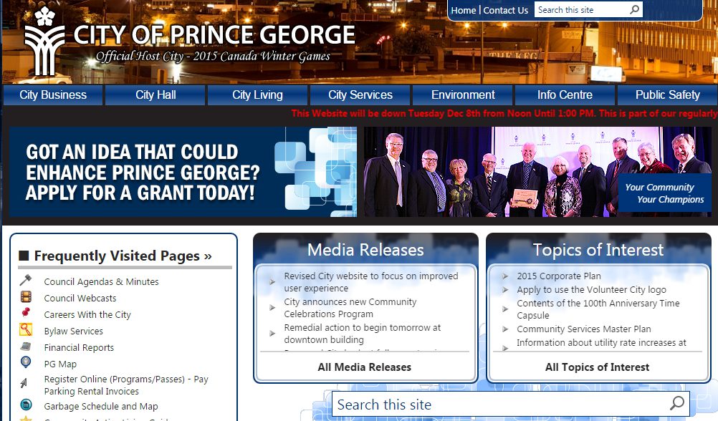
Task: Click the garbage bin icon beside Garbage Schedule
Action: (x=26, y=405)
